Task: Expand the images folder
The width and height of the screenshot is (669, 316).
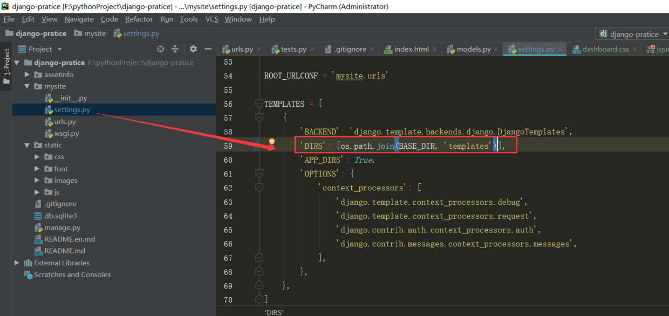Action: pyautogui.click(x=37, y=181)
